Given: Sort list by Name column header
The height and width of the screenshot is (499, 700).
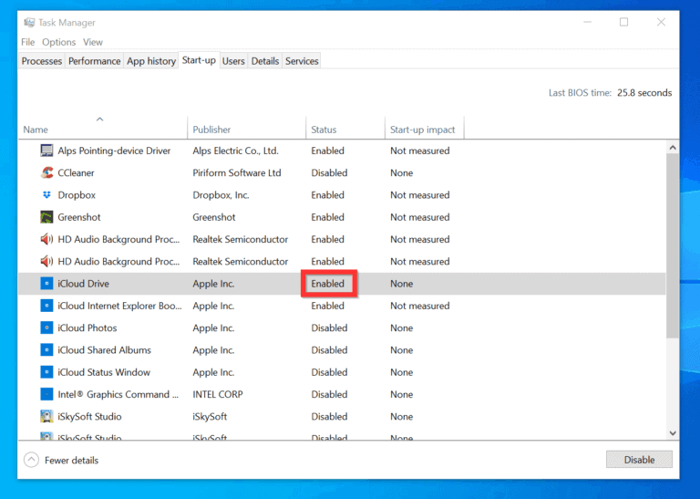Looking at the screenshot, I should tap(103, 127).
